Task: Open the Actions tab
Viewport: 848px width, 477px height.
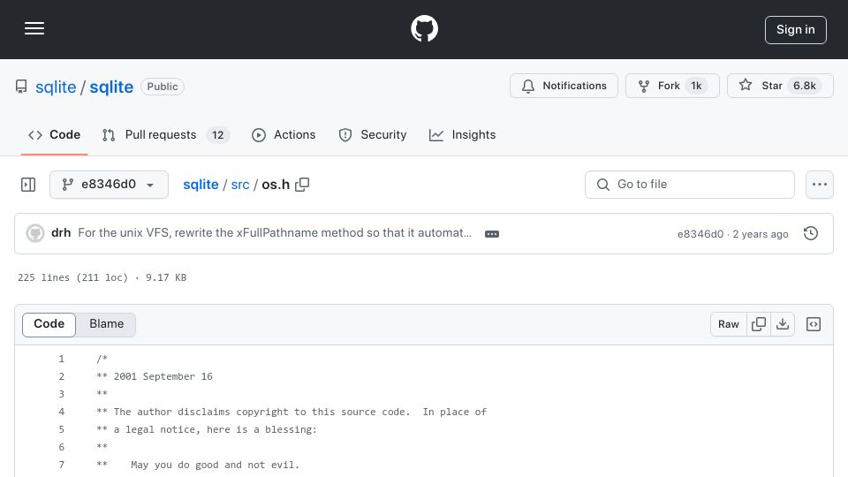Action: click(x=284, y=134)
